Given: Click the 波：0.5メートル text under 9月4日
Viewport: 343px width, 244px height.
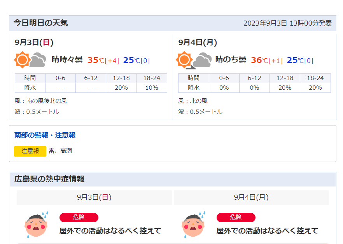Looking at the screenshot, I should click(200, 112).
